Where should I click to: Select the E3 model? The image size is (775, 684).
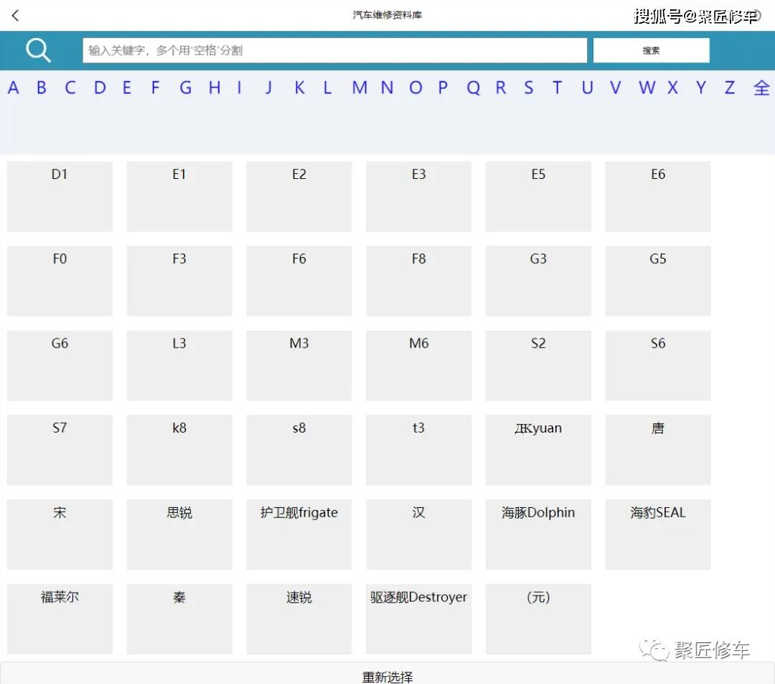pyautogui.click(x=418, y=196)
